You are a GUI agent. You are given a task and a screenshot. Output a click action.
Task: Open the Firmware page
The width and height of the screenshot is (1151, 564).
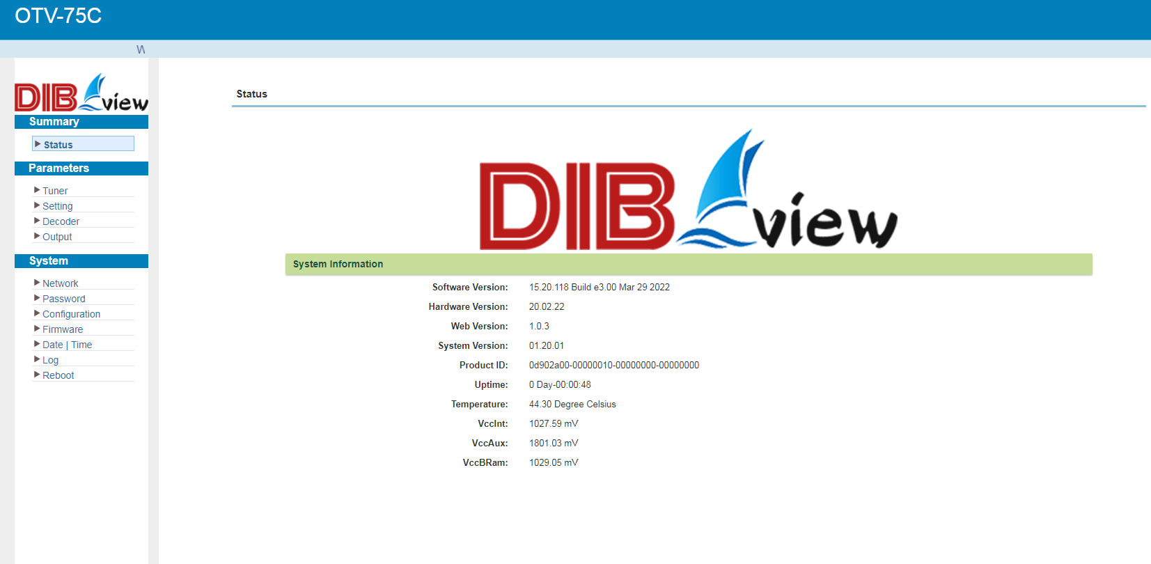(63, 329)
